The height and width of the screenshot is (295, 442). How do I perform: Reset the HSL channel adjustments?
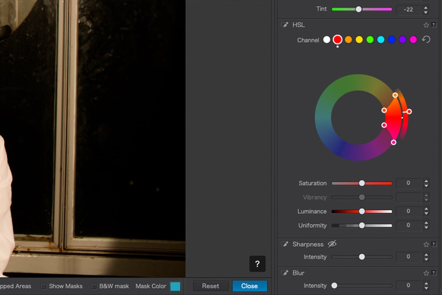pyautogui.click(x=426, y=39)
